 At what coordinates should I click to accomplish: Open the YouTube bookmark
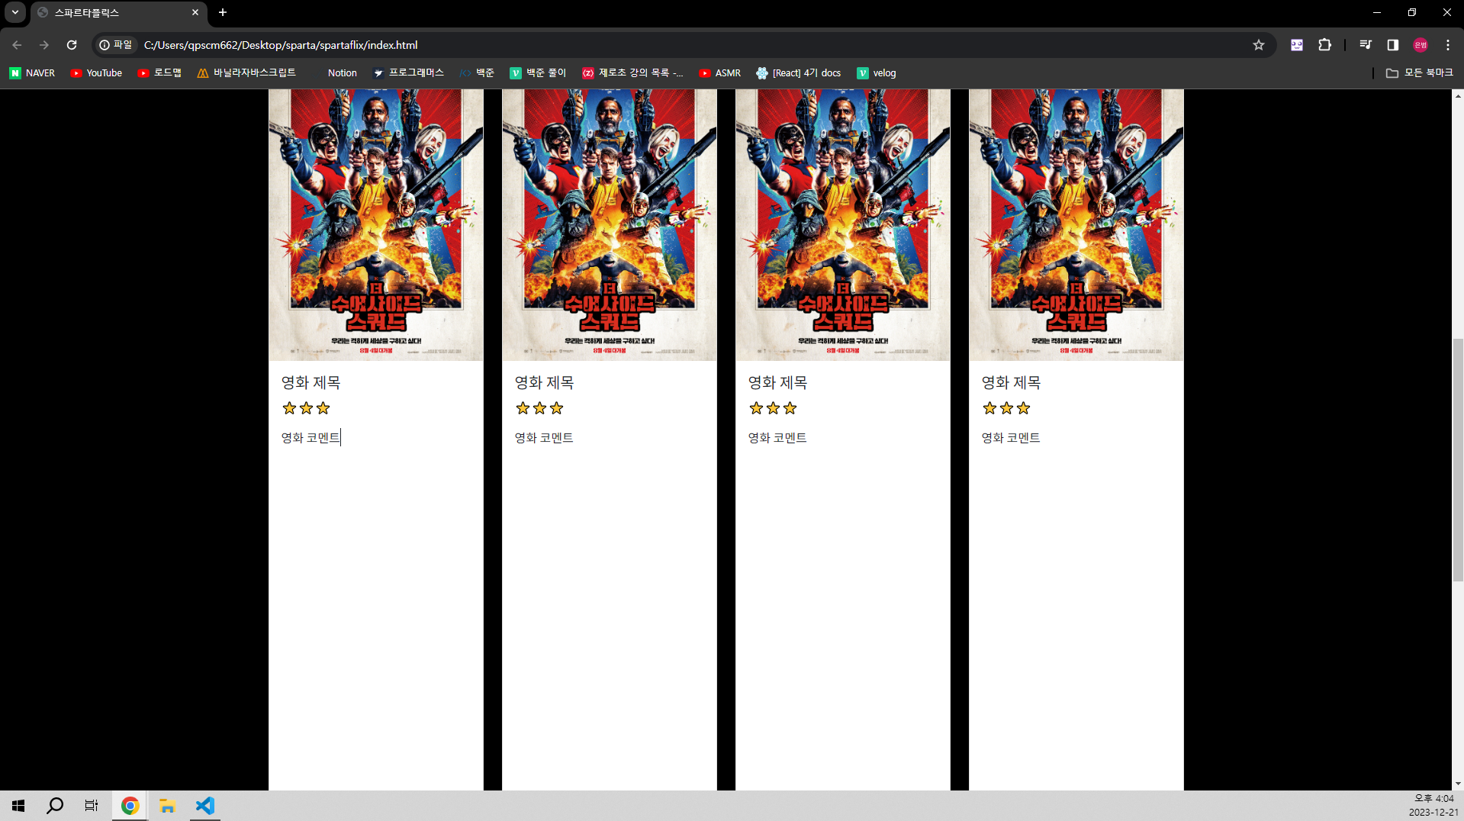pos(96,73)
